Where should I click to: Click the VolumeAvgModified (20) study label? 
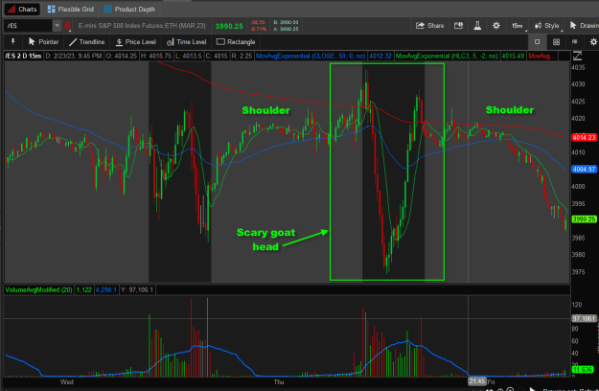click(x=38, y=289)
